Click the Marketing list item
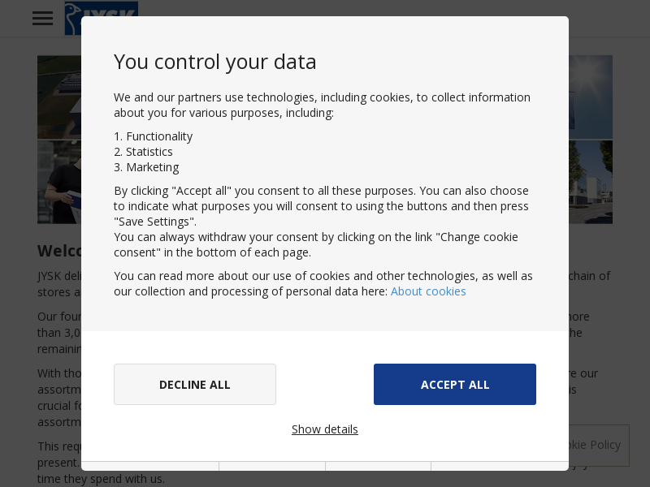This screenshot has width=650, height=487. 147,167
